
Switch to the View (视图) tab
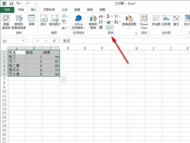pyautogui.click(x=102, y=10)
